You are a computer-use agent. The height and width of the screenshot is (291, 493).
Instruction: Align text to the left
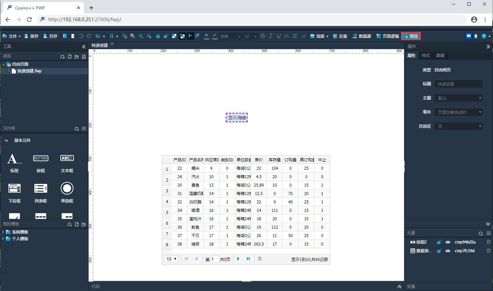(287, 36)
